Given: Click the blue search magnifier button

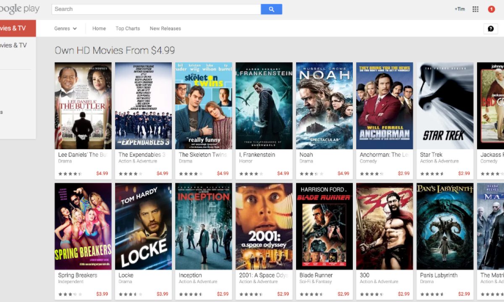Looking at the screenshot, I should (x=271, y=9).
